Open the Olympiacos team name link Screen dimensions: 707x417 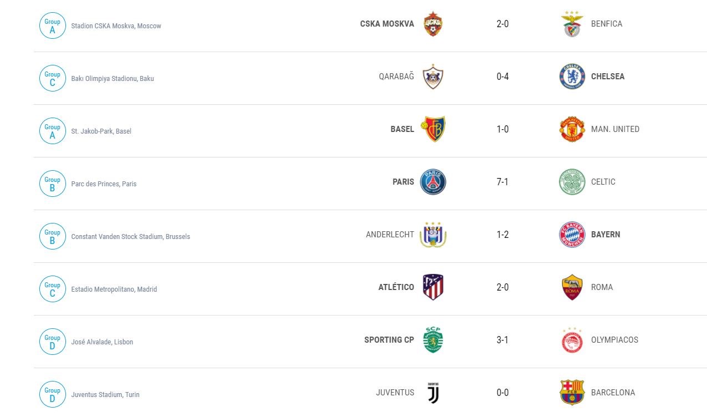pyautogui.click(x=614, y=340)
